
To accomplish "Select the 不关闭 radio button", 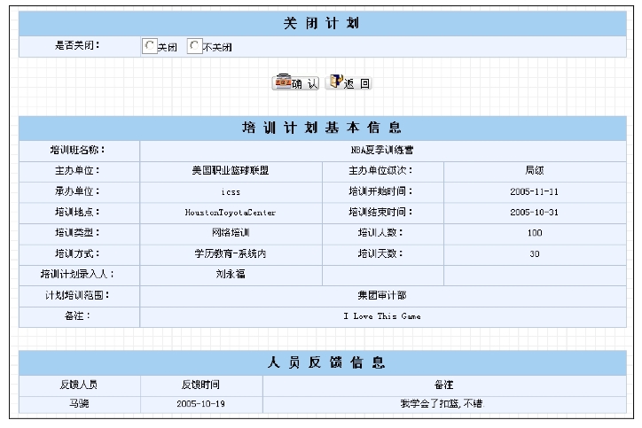I will tap(194, 46).
